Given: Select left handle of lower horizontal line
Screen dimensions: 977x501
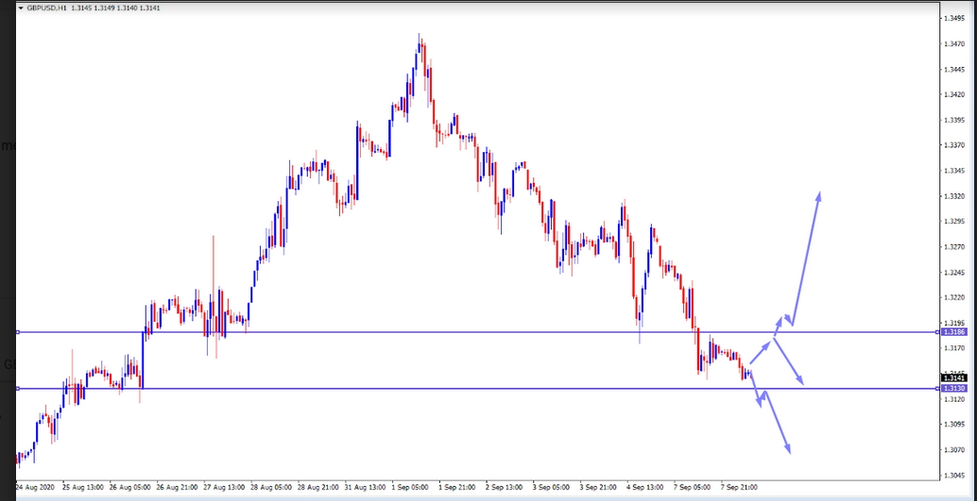Looking at the screenshot, I should pos(18,389).
